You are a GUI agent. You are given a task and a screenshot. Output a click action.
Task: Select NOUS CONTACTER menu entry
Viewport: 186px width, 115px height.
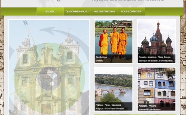131,11
